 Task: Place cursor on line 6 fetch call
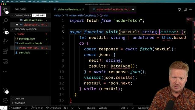click(x=146, y=49)
